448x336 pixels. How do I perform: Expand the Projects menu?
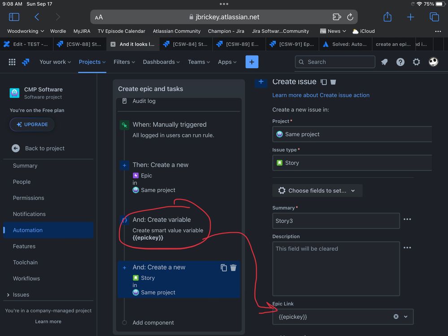[x=92, y=62]
